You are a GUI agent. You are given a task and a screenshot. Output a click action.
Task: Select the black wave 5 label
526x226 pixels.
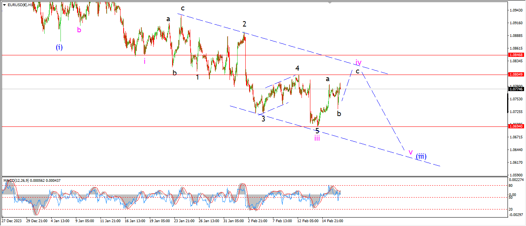pos(317,131)
